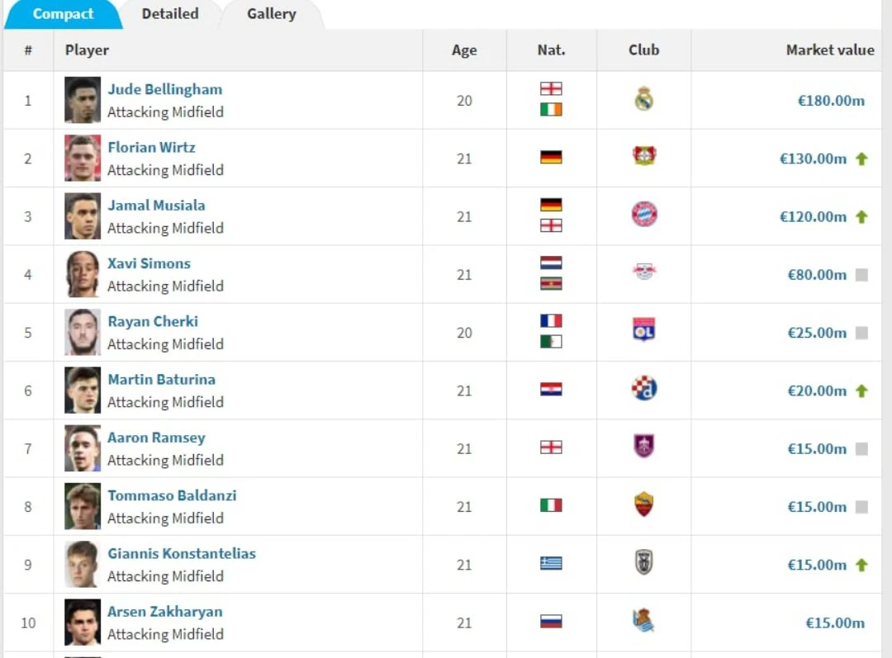Click the Real Sociedad club crest

643,621
